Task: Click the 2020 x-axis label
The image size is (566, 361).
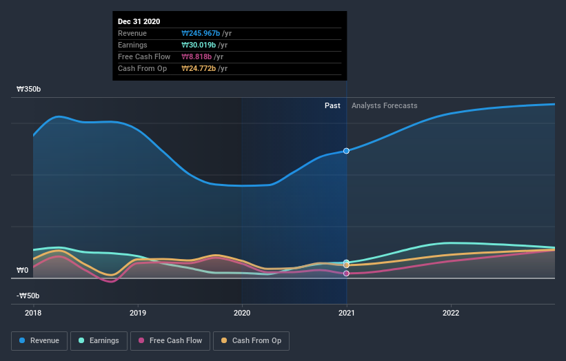Action: [x=242, y=313]
